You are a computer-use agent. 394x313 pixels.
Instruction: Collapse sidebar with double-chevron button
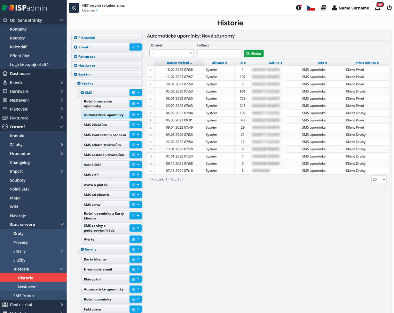[x=74, y=8]
